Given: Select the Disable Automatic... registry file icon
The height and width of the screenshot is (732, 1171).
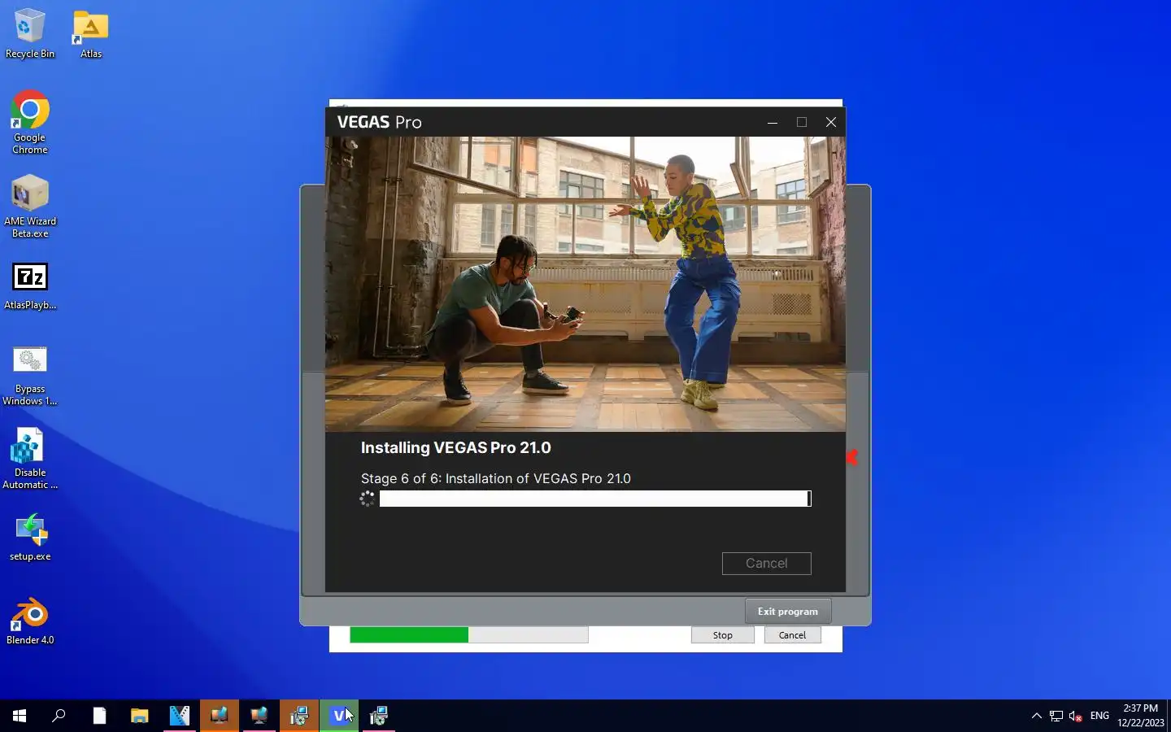Looking at the screenshot, I should (30, 459).
